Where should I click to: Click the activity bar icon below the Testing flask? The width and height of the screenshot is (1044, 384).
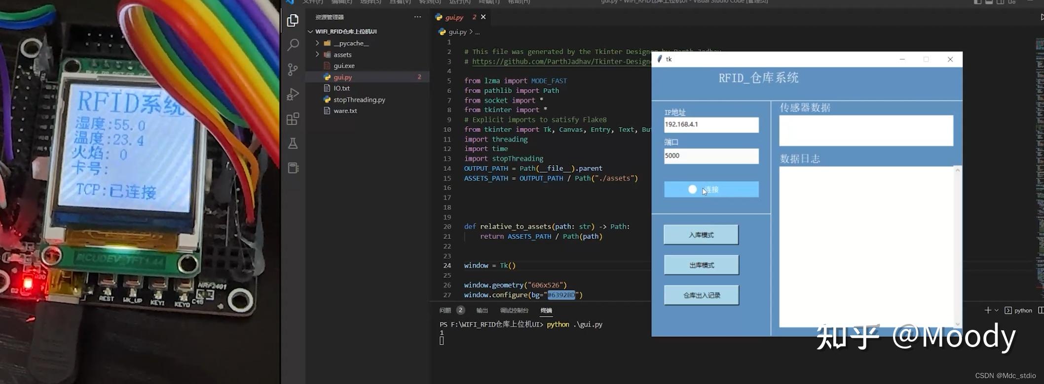[293, 168]
